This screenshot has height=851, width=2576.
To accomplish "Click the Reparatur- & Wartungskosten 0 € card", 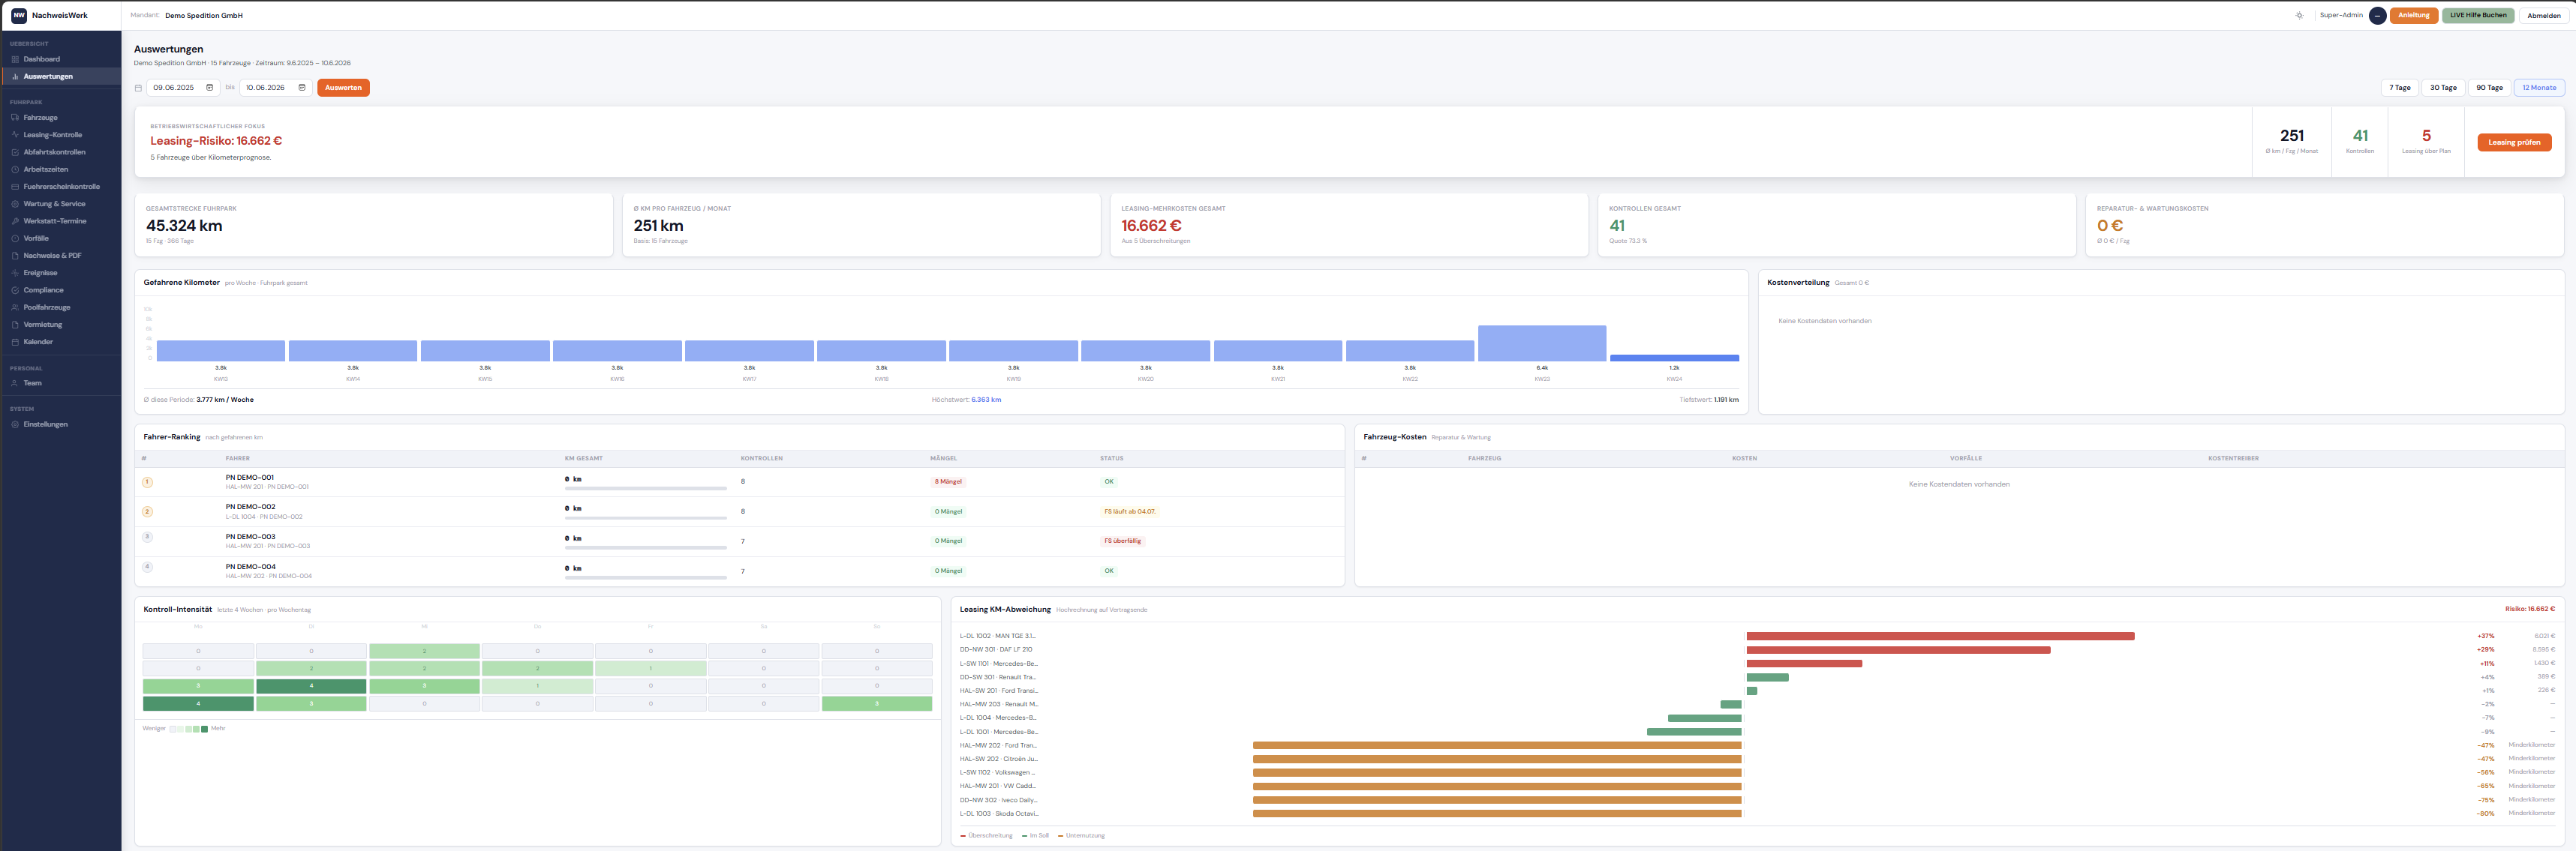I will (2324, 225).
